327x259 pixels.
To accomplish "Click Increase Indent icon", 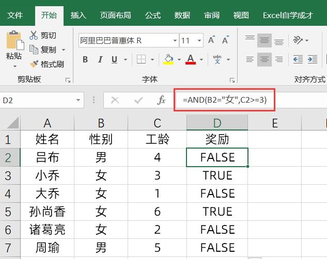I will (x=313, y=59).
